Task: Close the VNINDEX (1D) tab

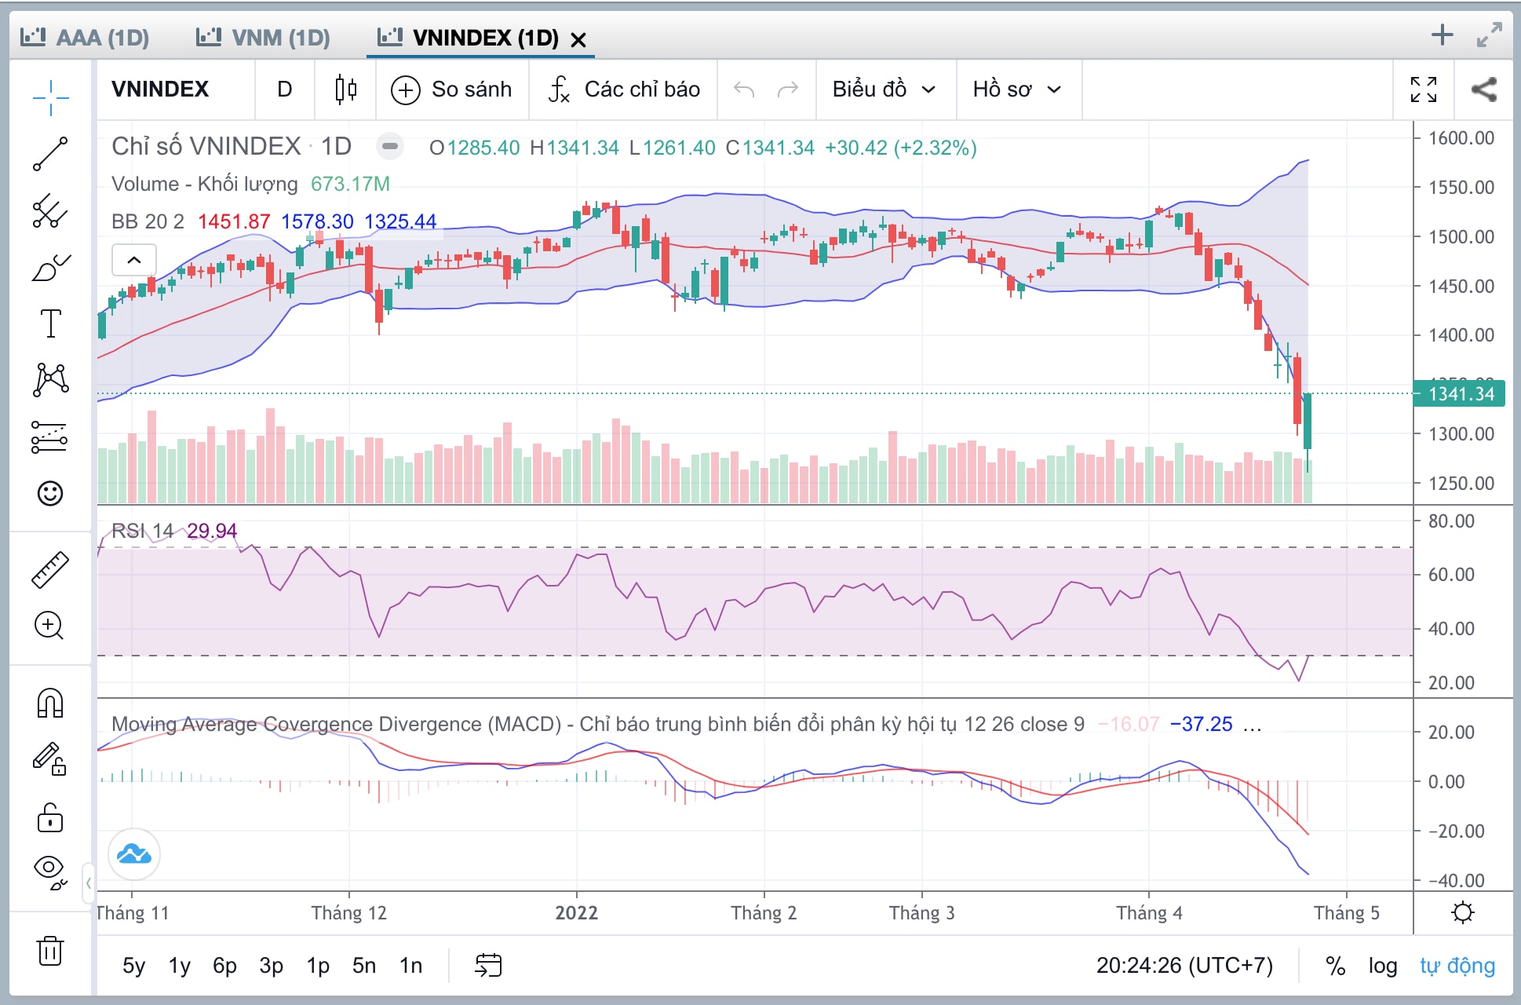Action: [x=578, y=39]
